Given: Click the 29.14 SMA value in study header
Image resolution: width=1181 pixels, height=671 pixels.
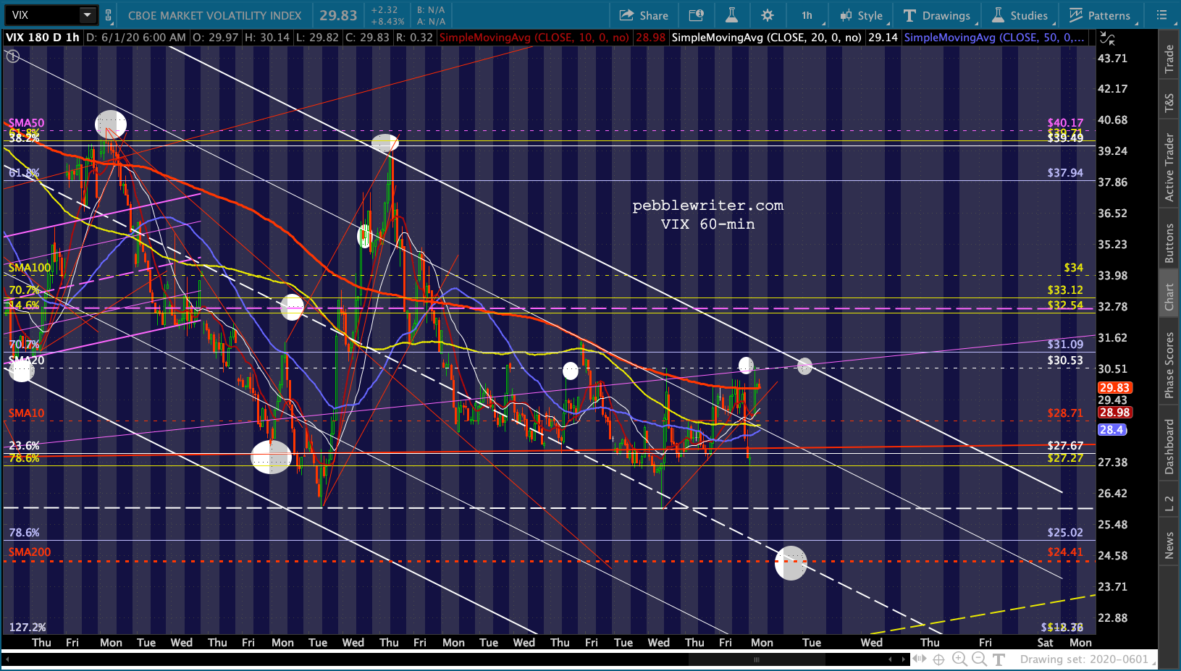Looking at the screenshot, I should (883, 38).
